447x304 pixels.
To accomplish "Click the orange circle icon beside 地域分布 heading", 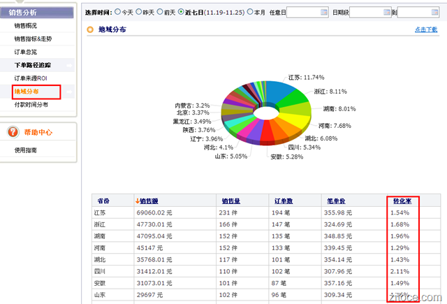I will [89, 30].
